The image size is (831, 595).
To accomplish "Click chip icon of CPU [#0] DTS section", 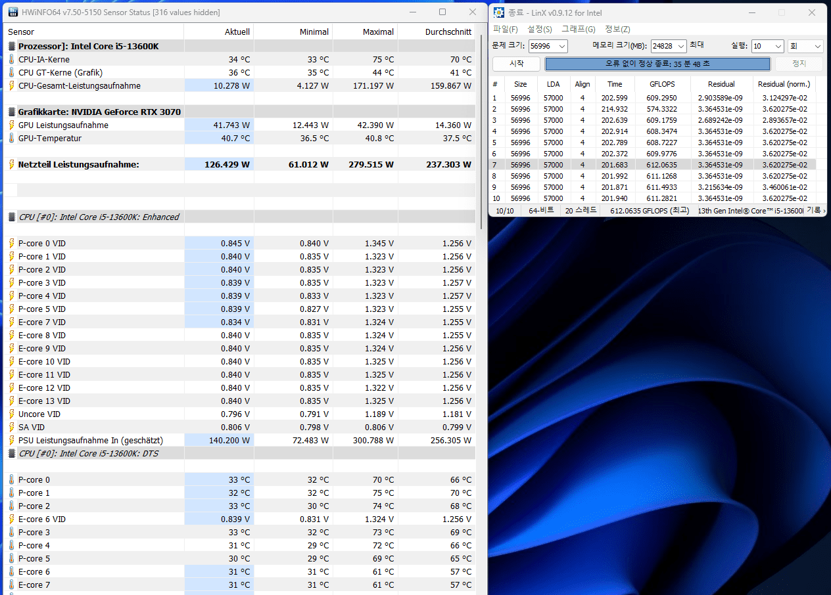I will pos(11,453).
